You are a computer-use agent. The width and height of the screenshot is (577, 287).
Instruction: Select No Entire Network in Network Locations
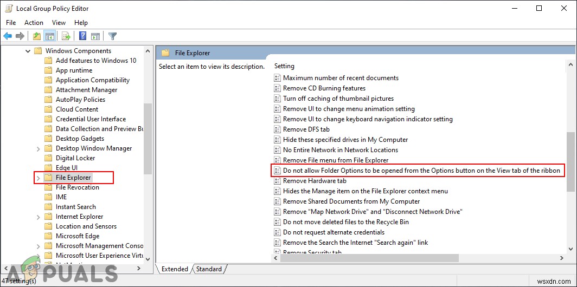point(341,150)
